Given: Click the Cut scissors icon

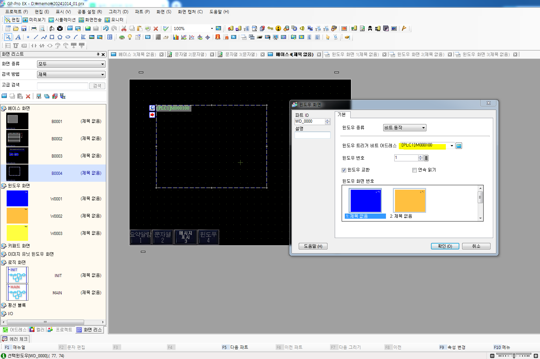Looking at the screenshot, I should click(x=124, y=29).
